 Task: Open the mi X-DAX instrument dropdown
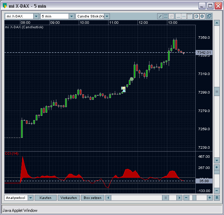[x=36, y=16]
